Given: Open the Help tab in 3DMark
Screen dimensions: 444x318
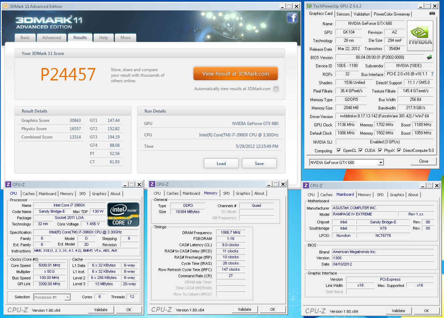Looking at the screenshot, I should (103, 38).
